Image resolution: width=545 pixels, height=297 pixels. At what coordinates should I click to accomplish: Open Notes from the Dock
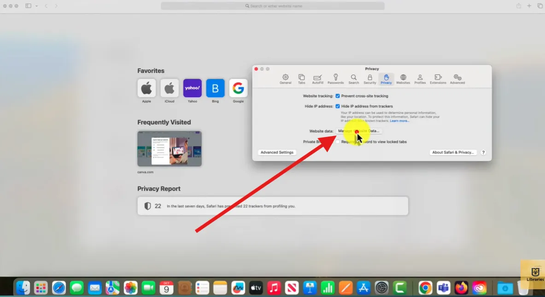point(220,288)
